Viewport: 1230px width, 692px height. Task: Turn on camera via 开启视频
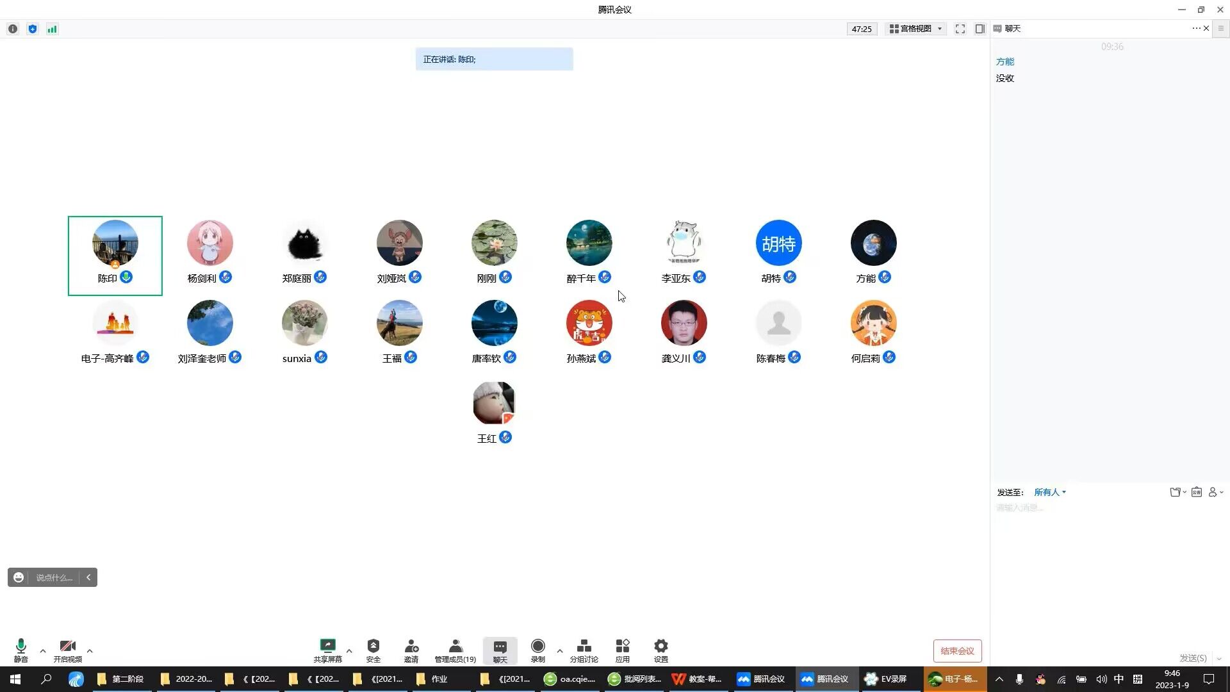(x=67, y=646)
